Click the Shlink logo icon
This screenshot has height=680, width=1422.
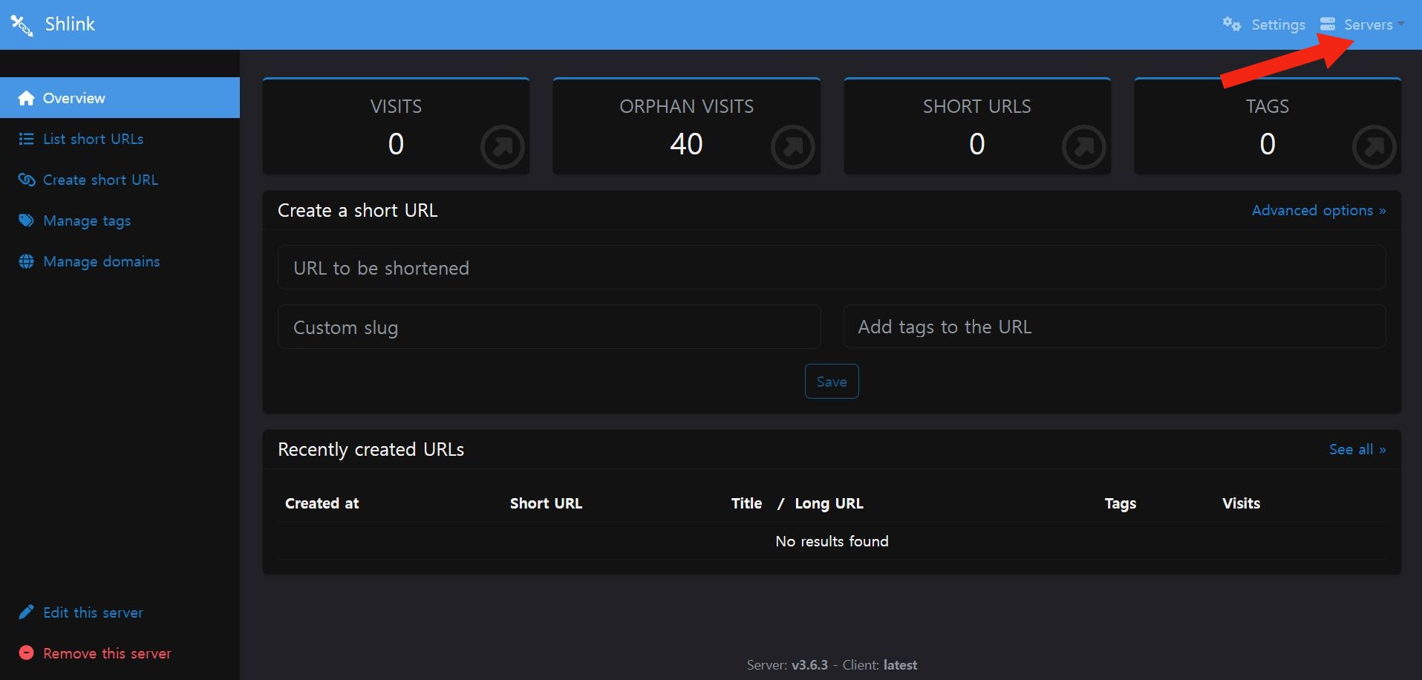tap(22, 25)
